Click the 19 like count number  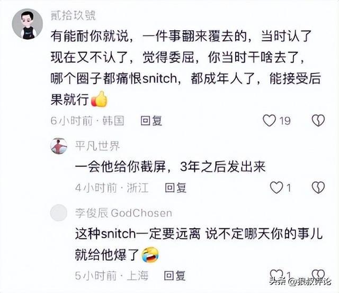coord(285,121)
